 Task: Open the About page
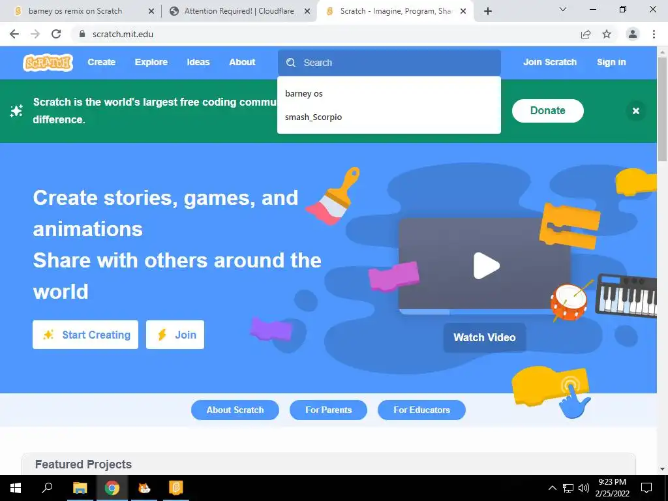click(243, 62)
